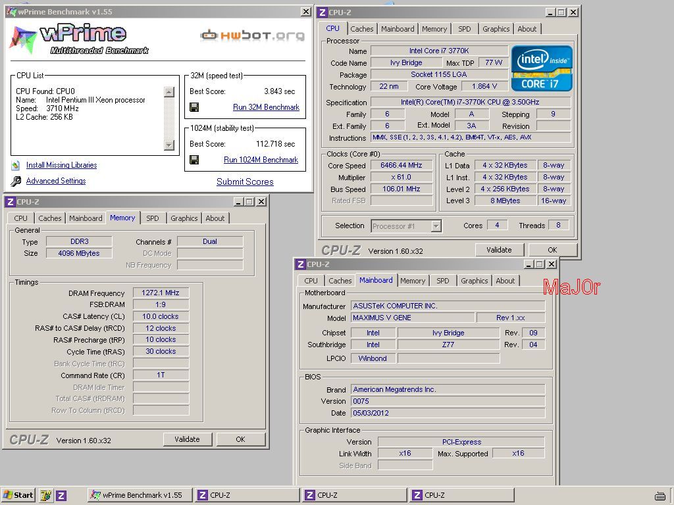The width and height of the screenshot is (674, 505).
Task: Click OK in top CPU-Z window
Action: pos(552,250)
